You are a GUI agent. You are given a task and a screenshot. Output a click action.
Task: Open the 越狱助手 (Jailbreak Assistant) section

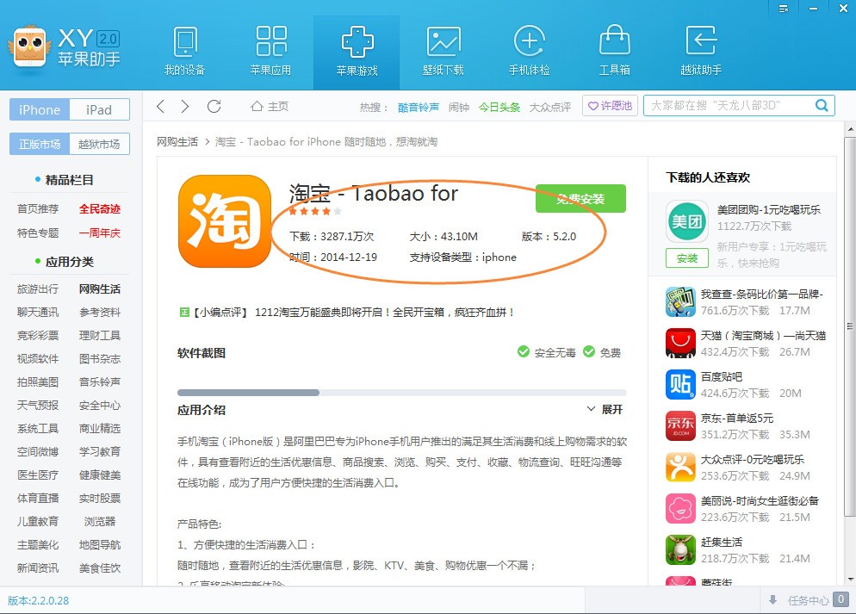[701, 50]
